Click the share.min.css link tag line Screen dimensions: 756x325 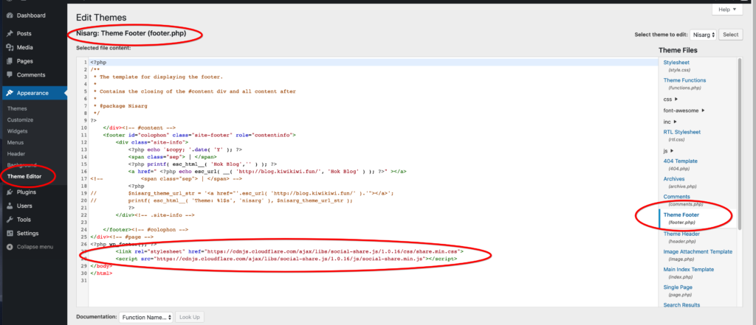[289, 251]
